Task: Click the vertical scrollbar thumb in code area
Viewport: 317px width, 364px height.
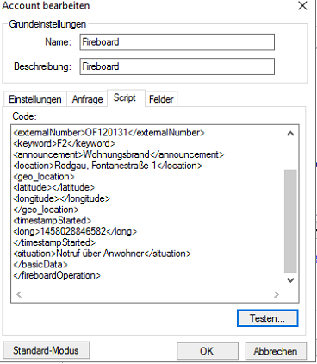Action: [x=290, y=221]
